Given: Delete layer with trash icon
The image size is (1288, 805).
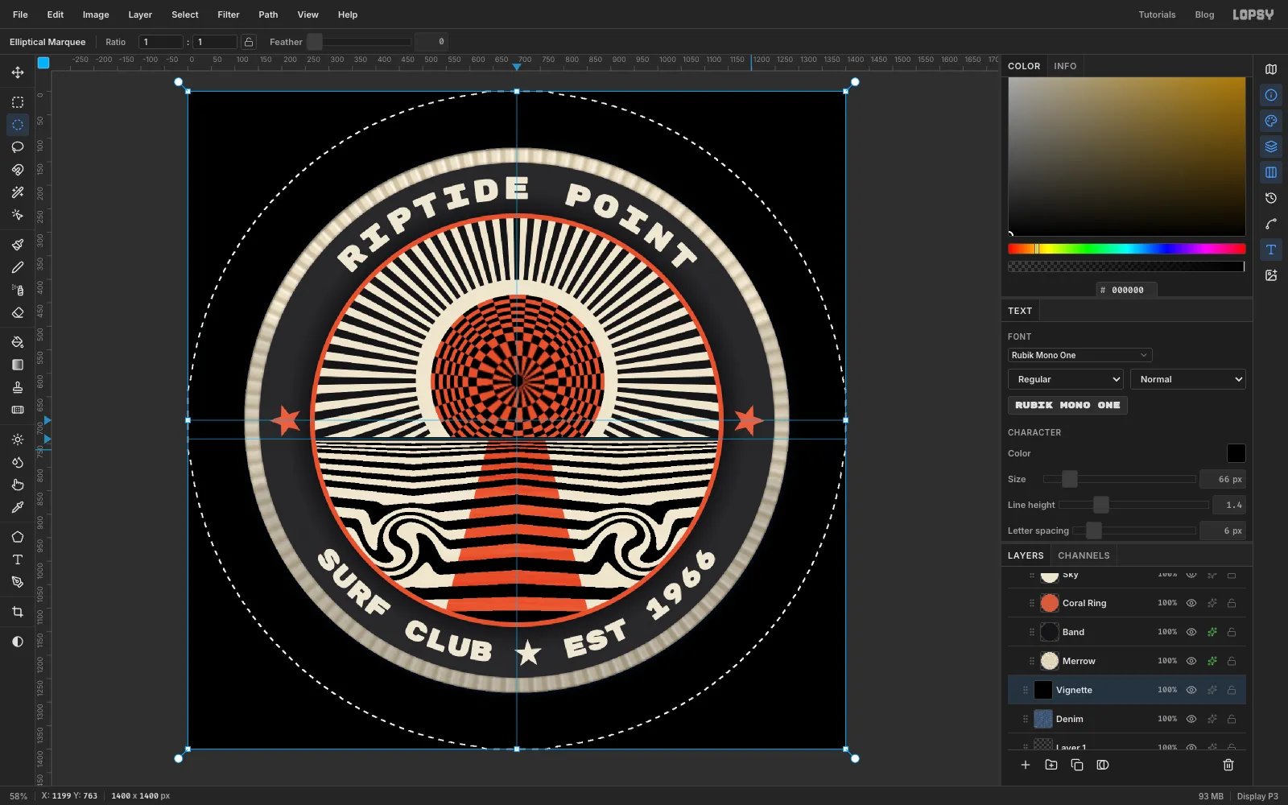Looking at the screenshot, I should pyautogui.click(x=1228, y=765).
